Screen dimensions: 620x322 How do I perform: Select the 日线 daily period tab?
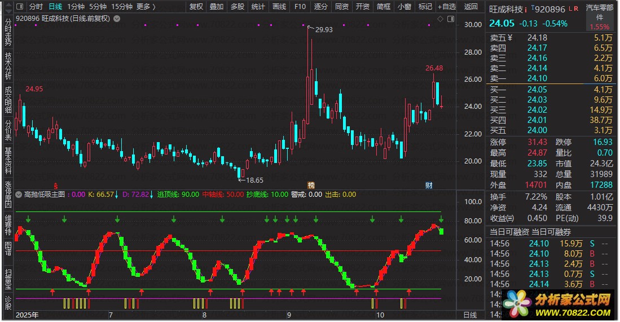pyautogui.click(x=55, y=7)
